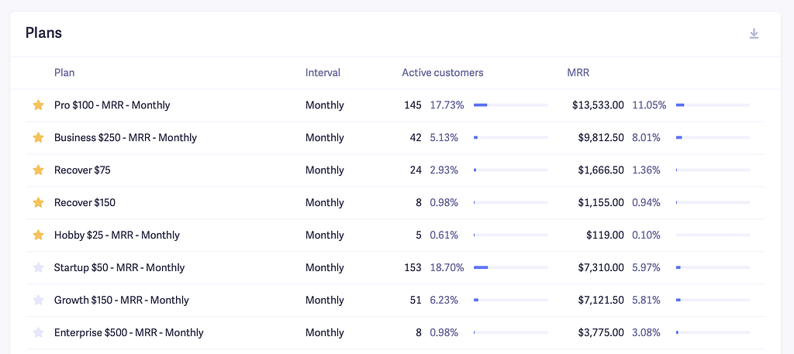
Task: Remove star from Recover $150 plan
Action: click(x=38, y=203)
